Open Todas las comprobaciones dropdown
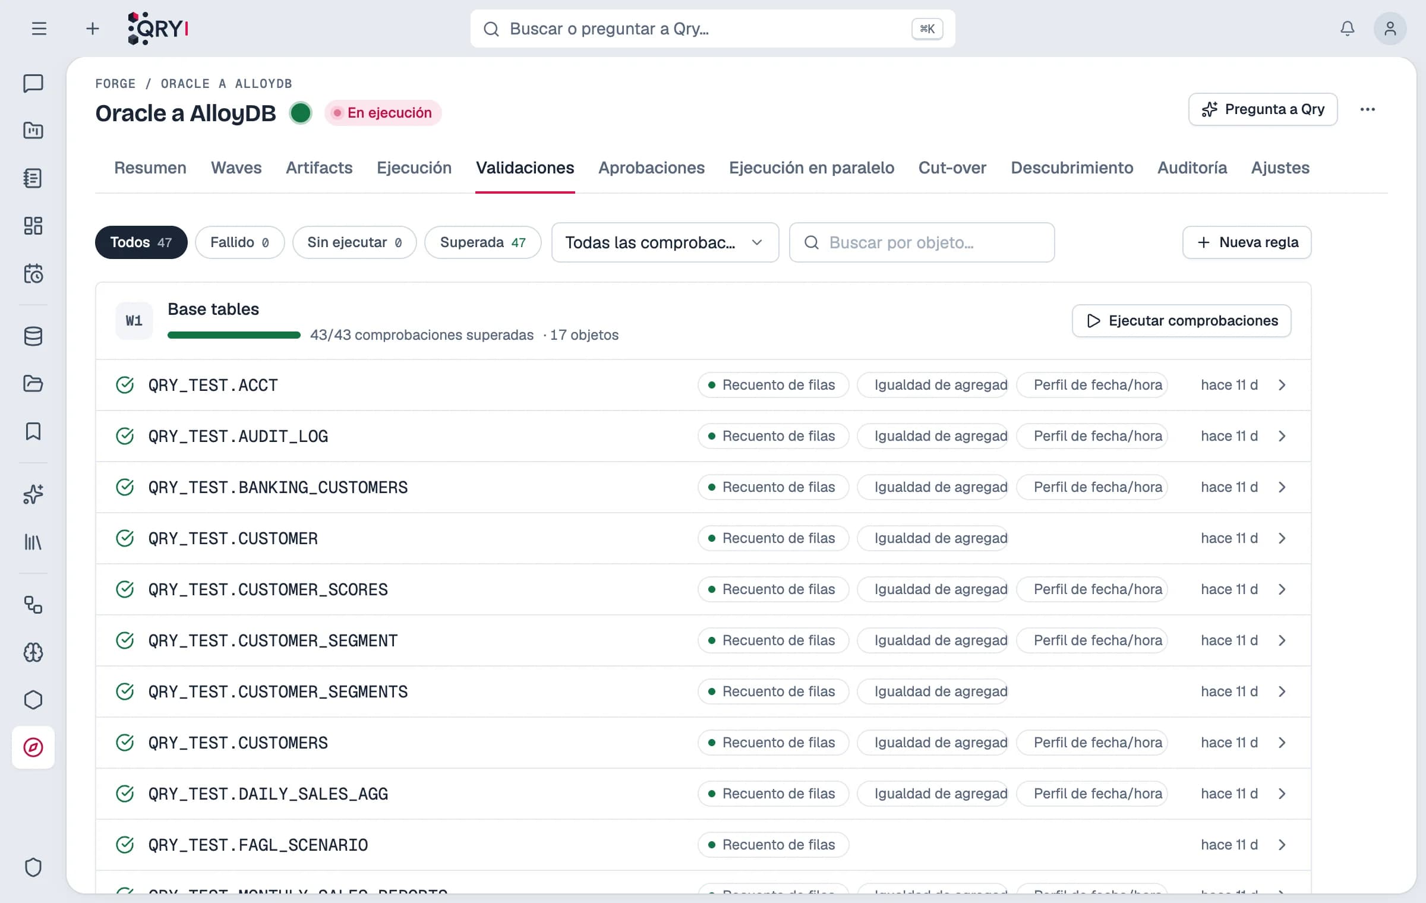Viewport: 1426px width, 903px height. pos(665,242)
